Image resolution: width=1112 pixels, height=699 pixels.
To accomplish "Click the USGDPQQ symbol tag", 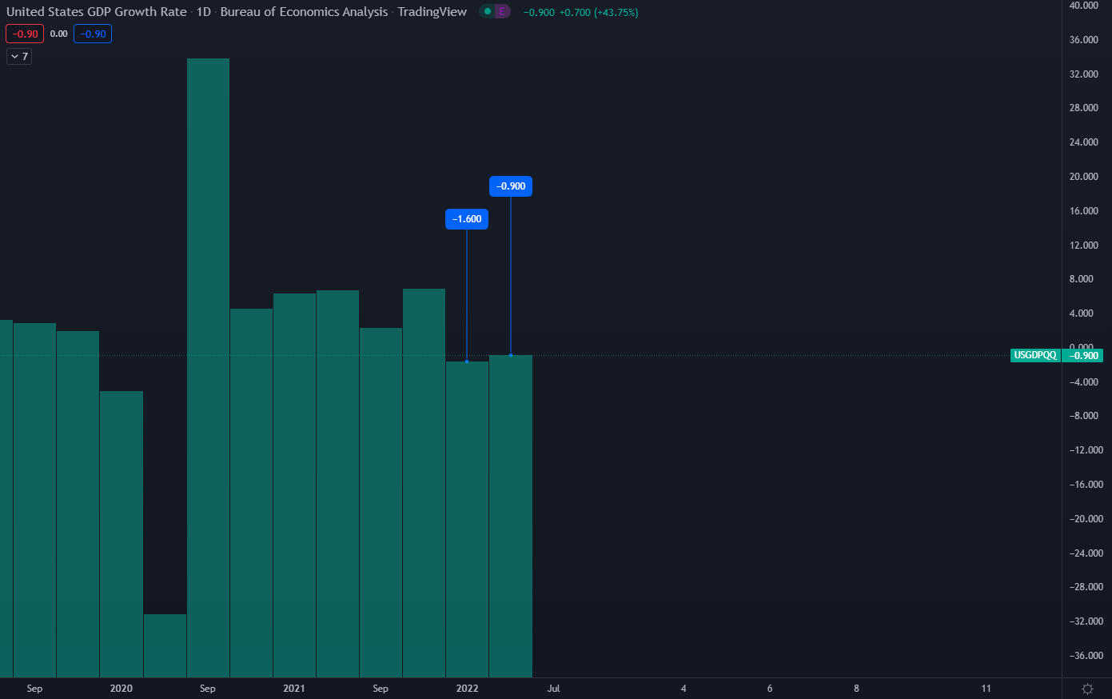I will point(1034,355).
